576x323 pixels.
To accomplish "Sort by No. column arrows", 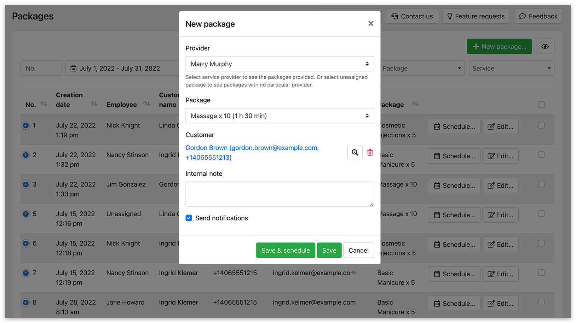I will [x=44, y=104].
